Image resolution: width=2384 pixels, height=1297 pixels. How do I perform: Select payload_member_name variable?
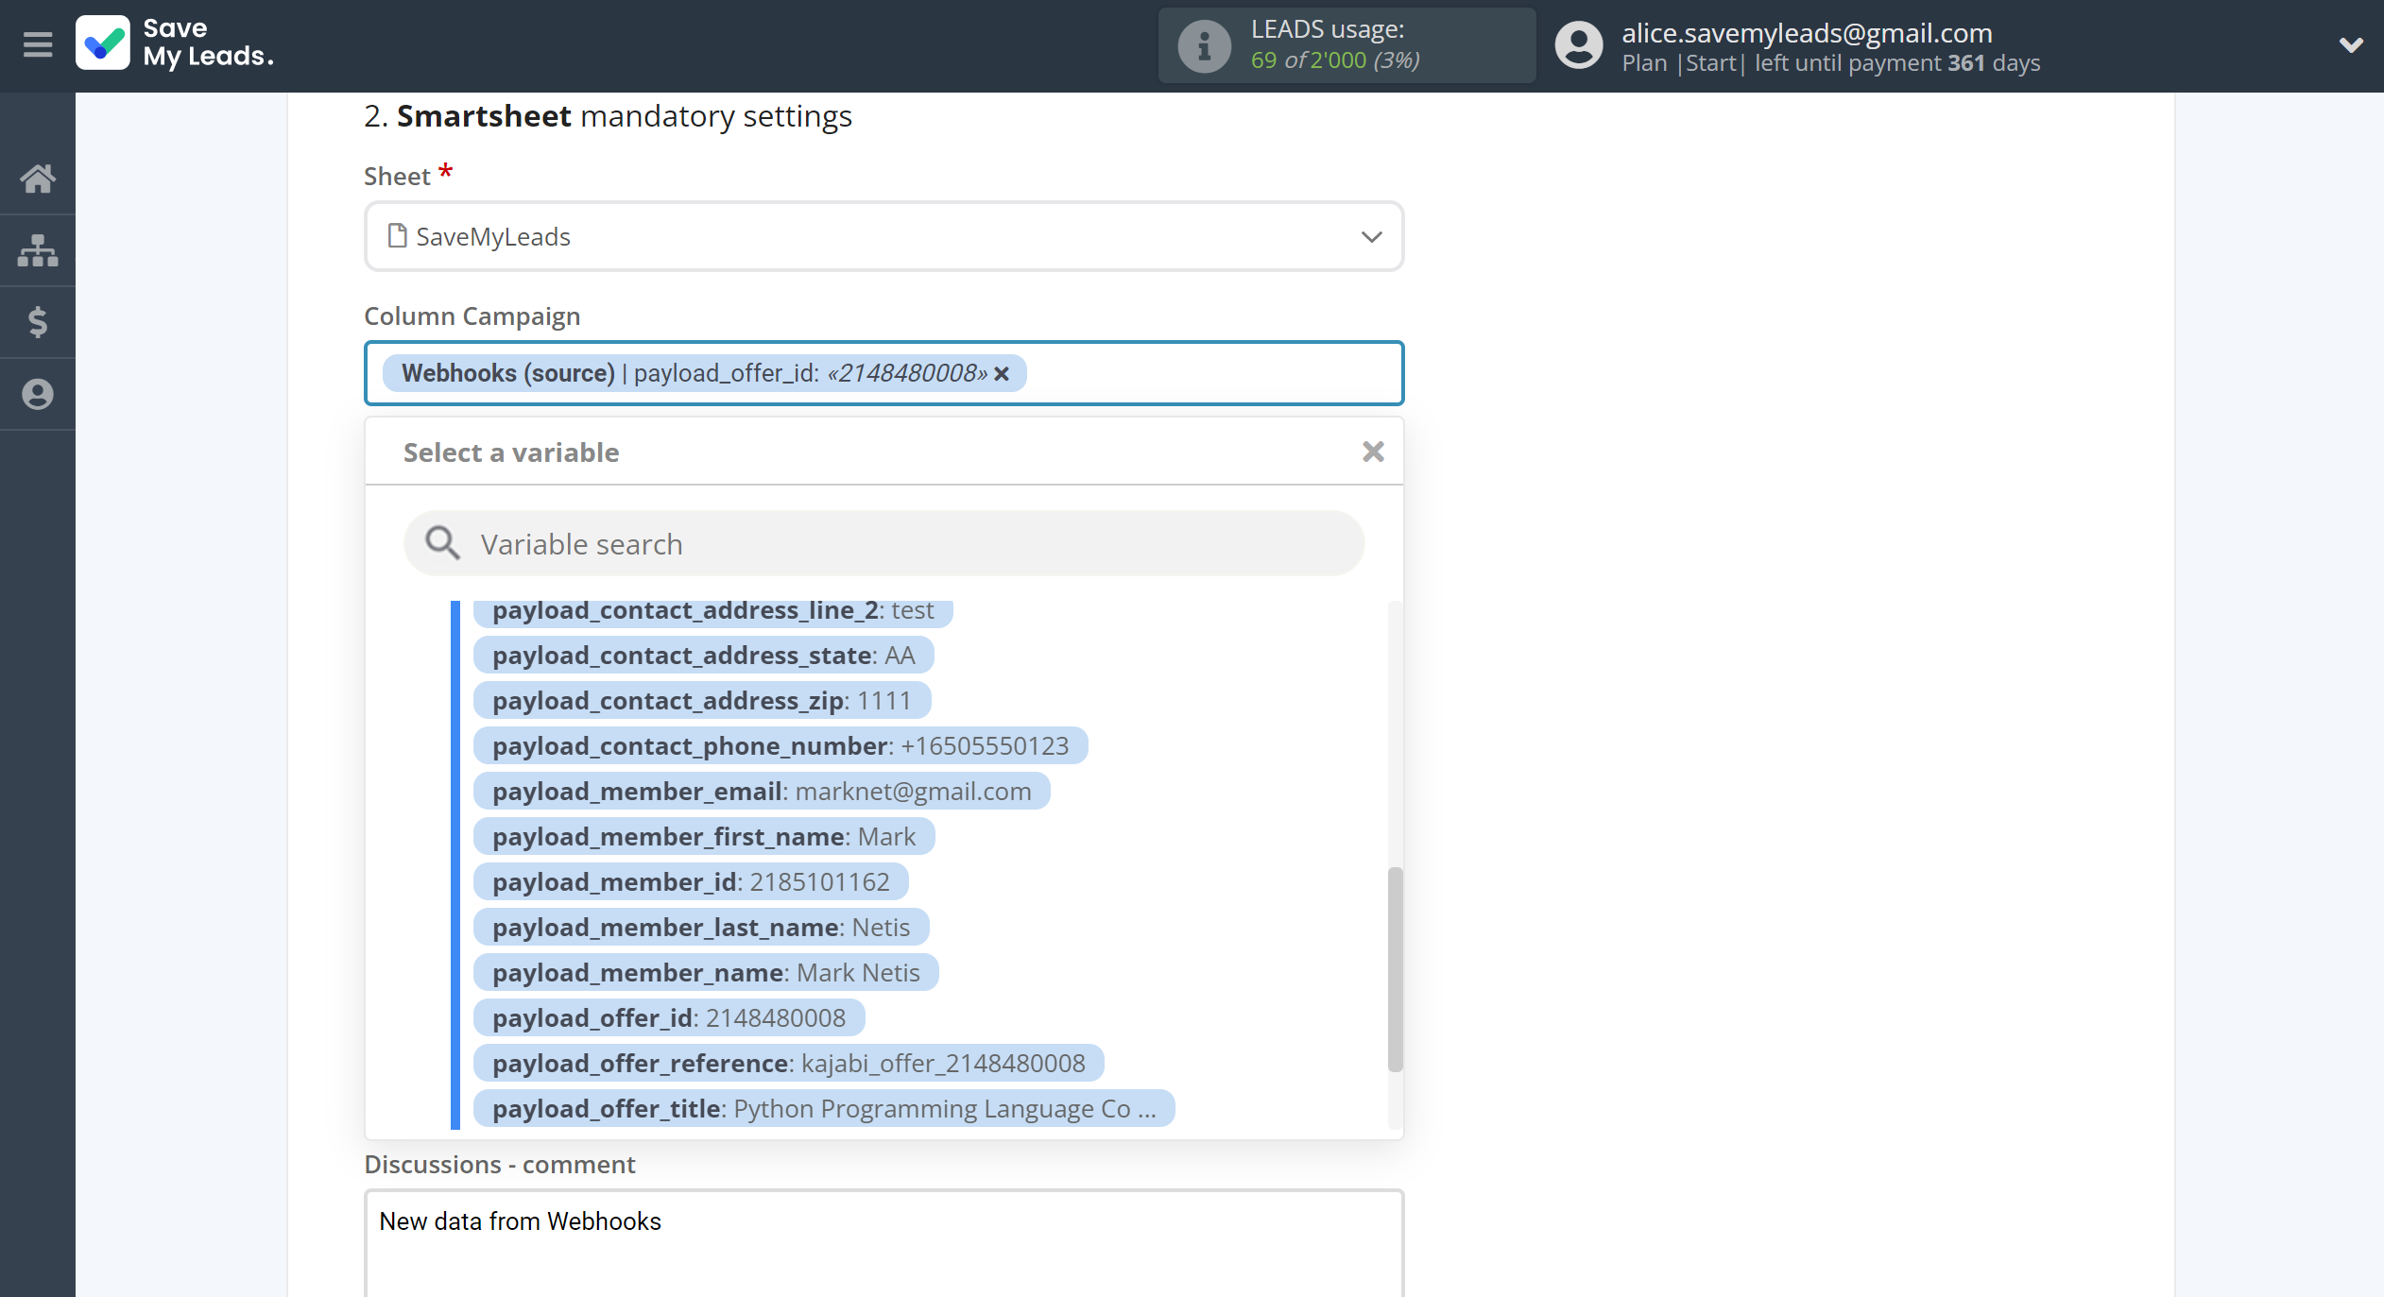click(706, 973)
